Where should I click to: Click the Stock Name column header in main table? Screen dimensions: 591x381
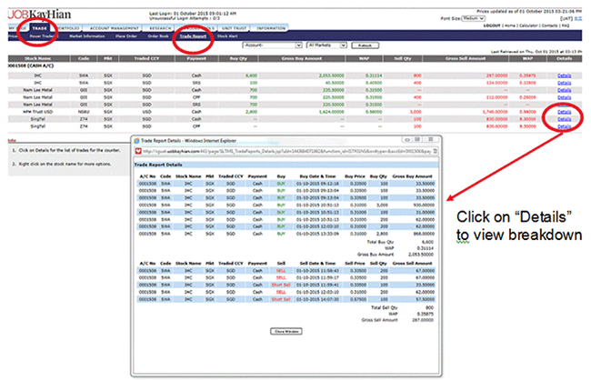(x=37, y=58)
